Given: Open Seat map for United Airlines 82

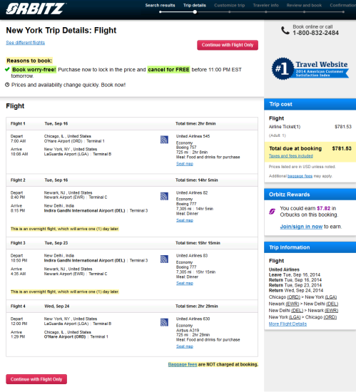Looking at the screenshot, I should click(x=185, y=220).
